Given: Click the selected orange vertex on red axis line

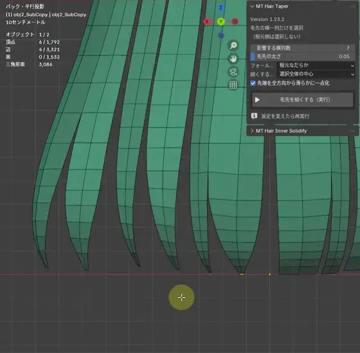Looking at the screenshot, I should (269, 274).
